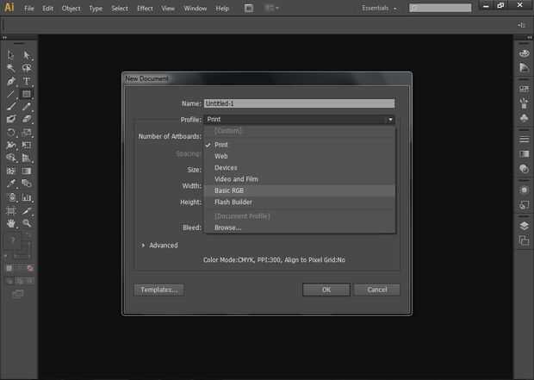
Task: Open the Gradient panel icon
Action: click(525, 154)
